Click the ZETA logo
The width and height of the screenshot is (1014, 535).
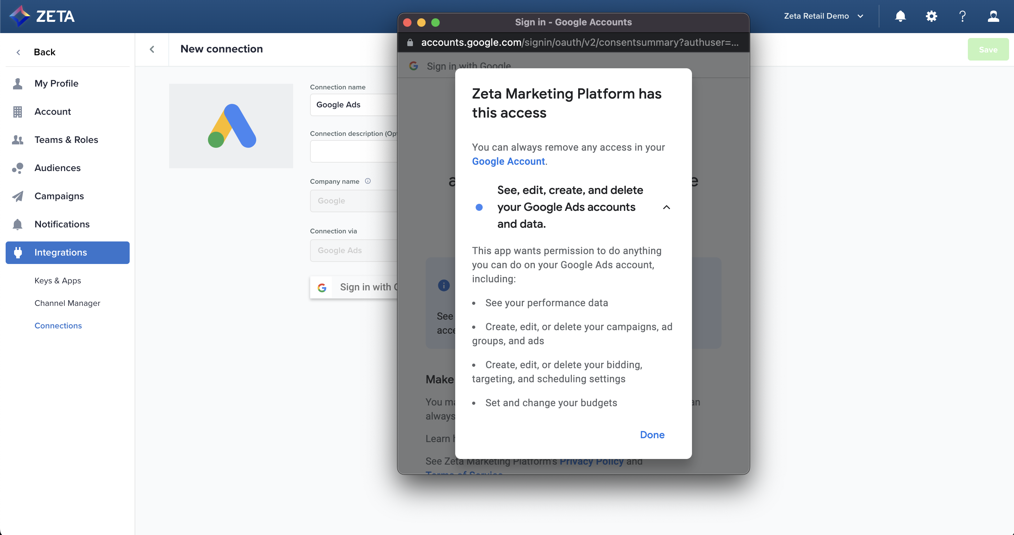(42, 16)
